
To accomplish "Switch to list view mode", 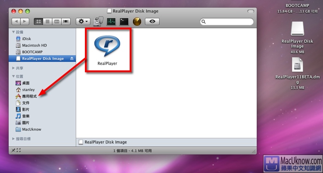I will click(48, 21).
